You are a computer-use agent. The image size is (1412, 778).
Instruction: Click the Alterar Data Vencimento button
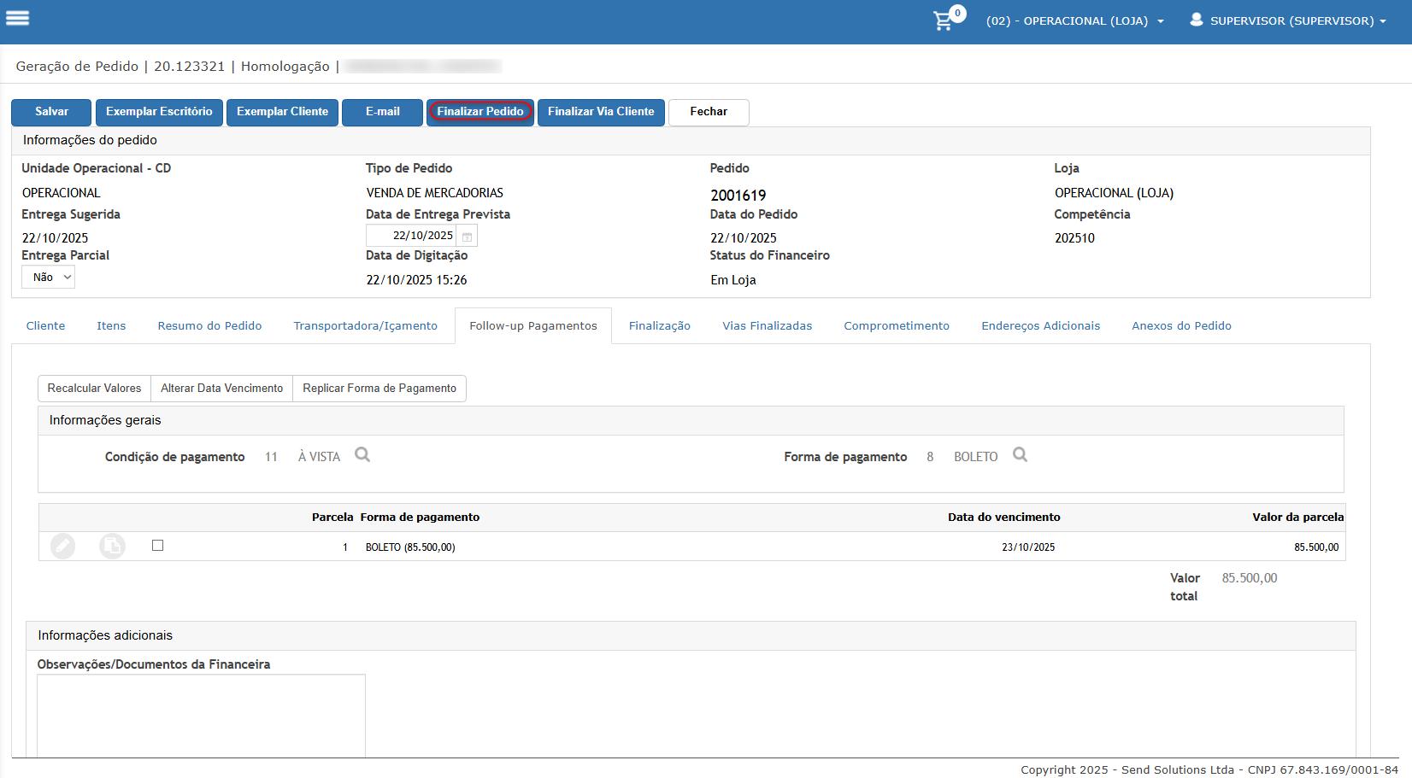221,389
